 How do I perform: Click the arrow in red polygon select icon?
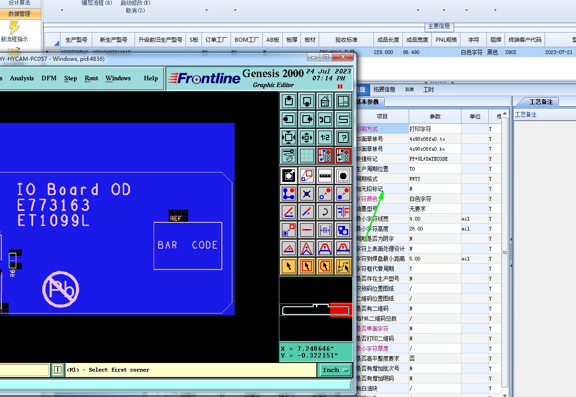point(325,266)
